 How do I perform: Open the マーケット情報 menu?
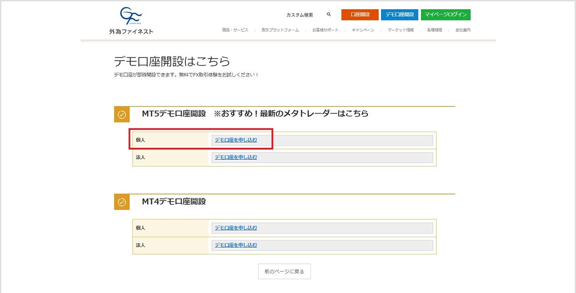pyautogui.click(x=401, y=30)
